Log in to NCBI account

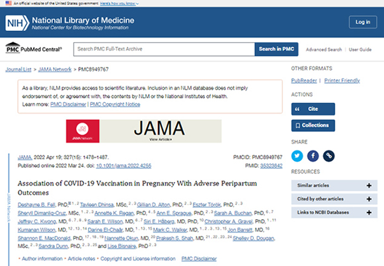click(x=363, y=22)
